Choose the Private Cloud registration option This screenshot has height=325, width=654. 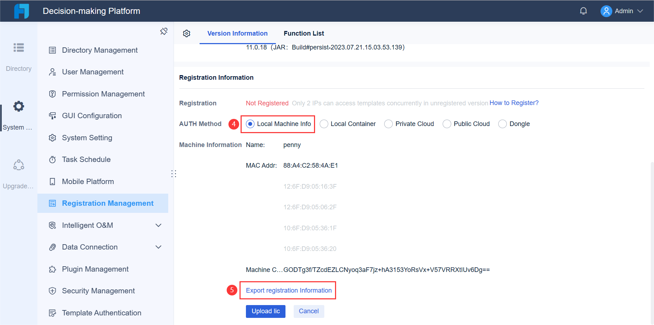coord(388,124)
